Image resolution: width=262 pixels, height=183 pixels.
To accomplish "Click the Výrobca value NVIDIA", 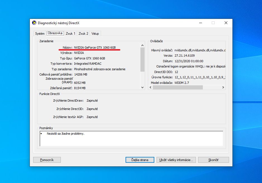I will (x=79, y=53).
